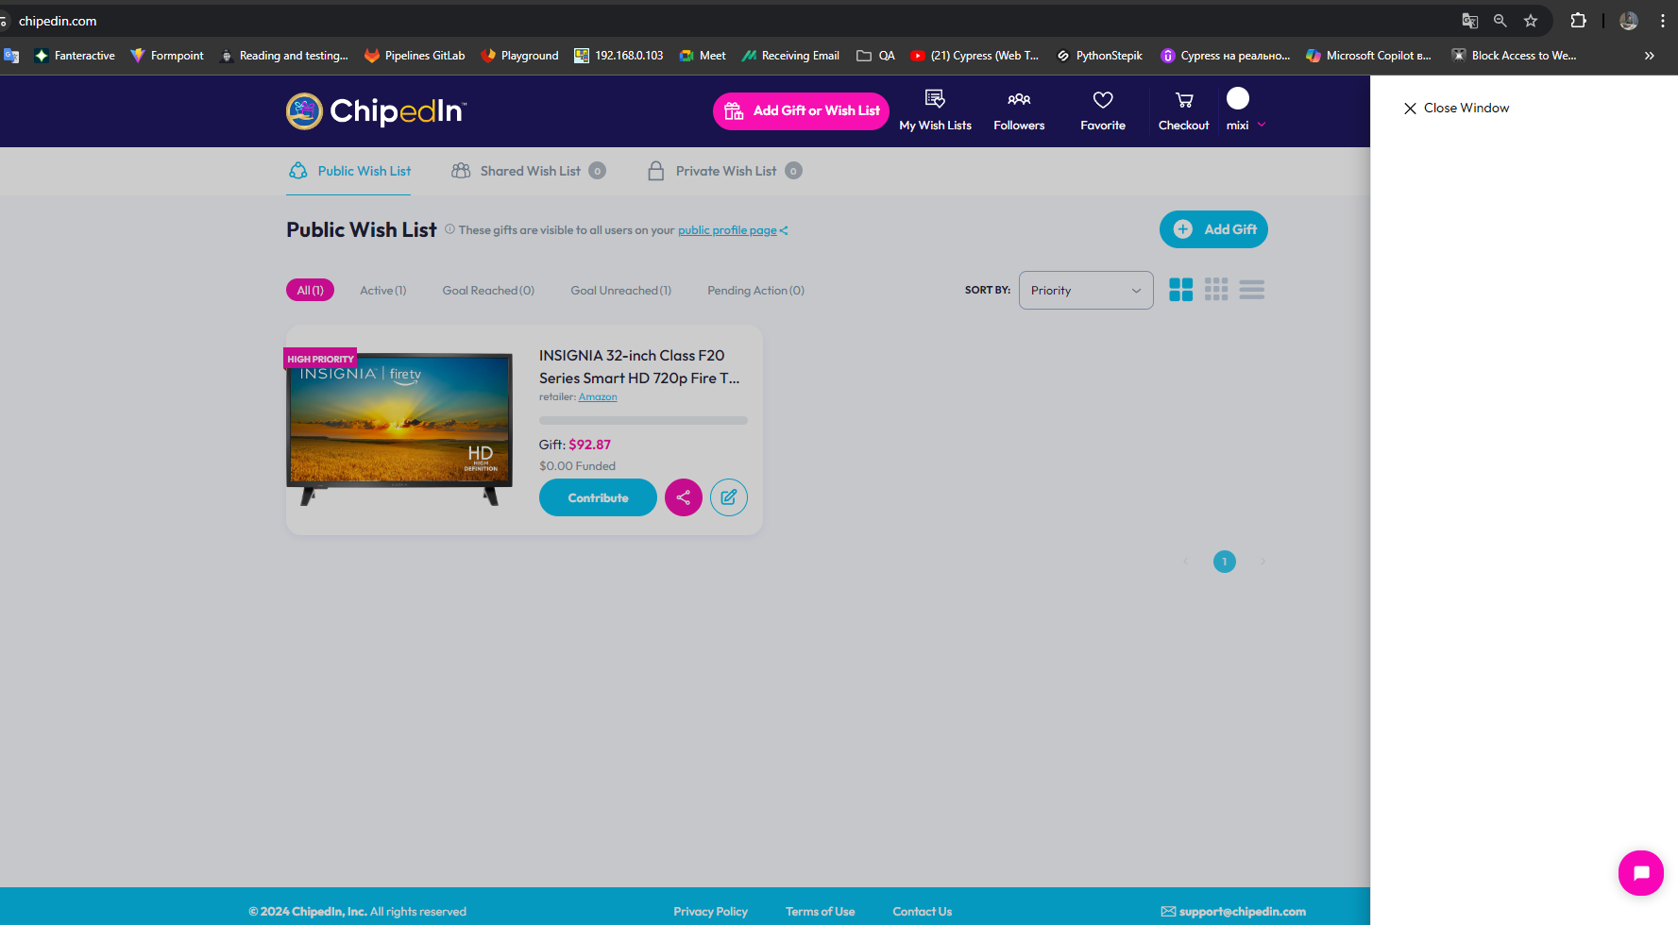Click the share icon next to public profile page
Image resolution: width=1678 pixels, height=925 pixels.
tap(784, 230)
